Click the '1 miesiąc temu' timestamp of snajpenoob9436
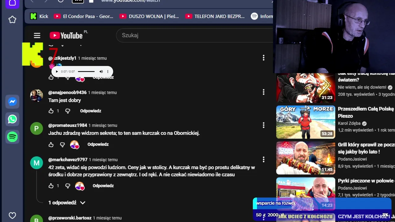Viewport: 395px width, 222px height. [x=102, y=92]
